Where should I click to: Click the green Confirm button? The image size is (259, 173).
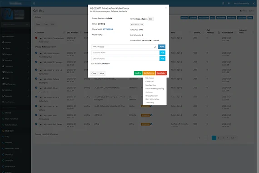tap(138, 73)
